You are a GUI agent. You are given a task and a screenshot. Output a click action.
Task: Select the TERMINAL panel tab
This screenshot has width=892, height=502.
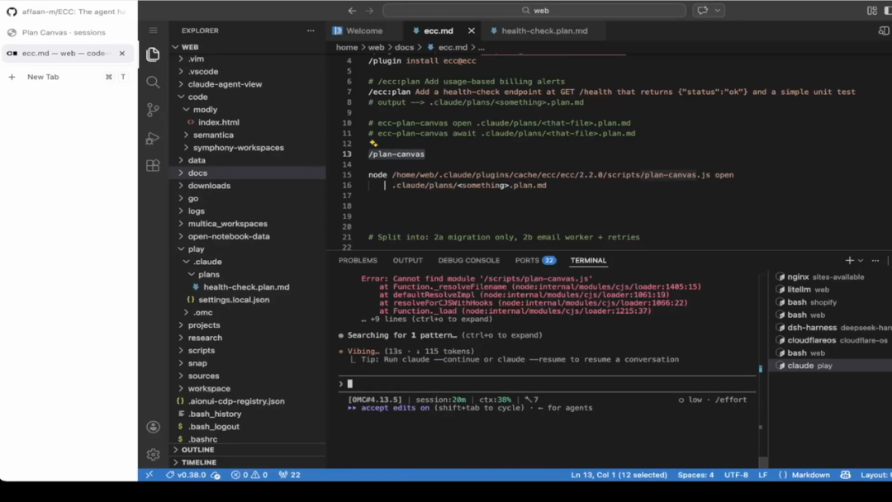pos(588,260)
